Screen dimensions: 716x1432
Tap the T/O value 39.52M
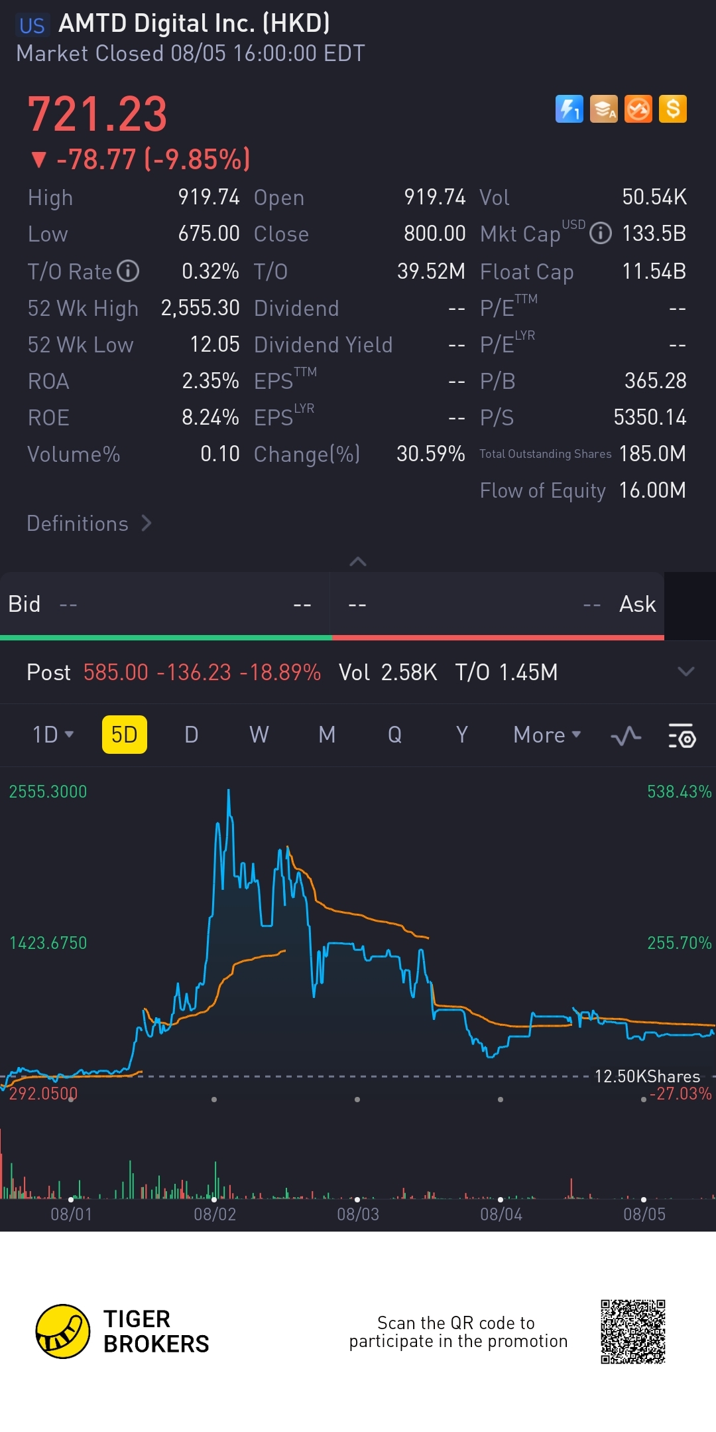[x=431, y=271]
